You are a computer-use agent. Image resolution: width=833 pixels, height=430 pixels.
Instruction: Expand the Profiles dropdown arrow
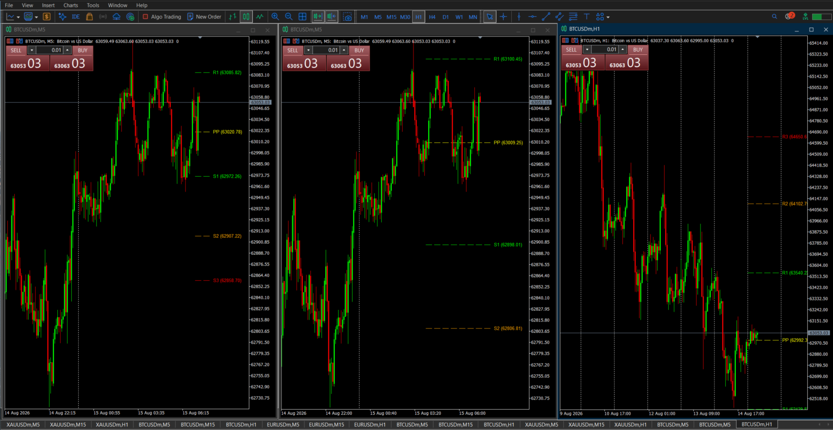(36, 17)
